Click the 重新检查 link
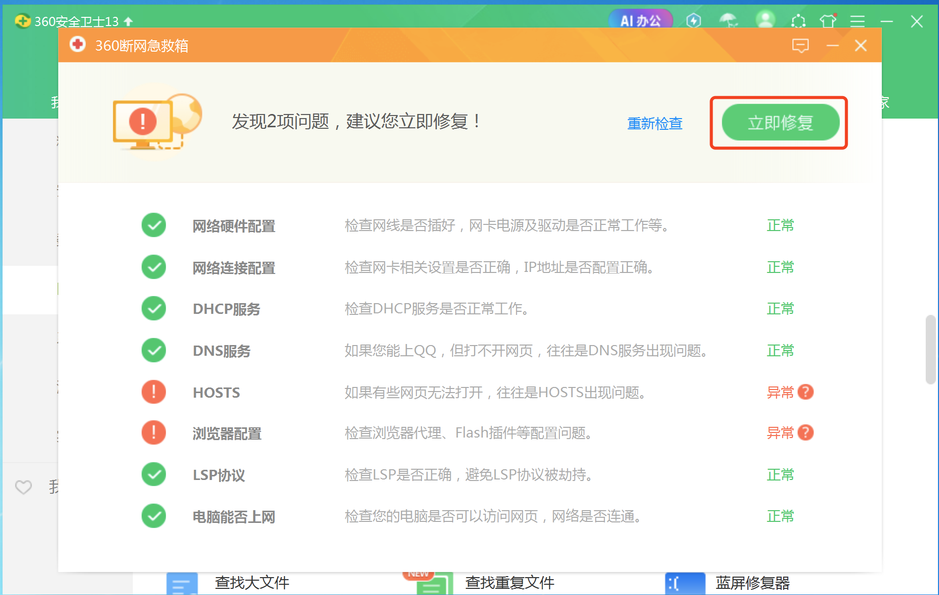 click(x=655, y=123)
